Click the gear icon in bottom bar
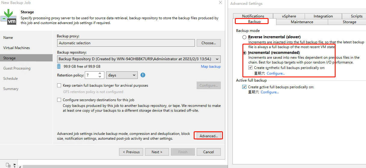This screenshot has height=168, width=366. tap(8, 165)
